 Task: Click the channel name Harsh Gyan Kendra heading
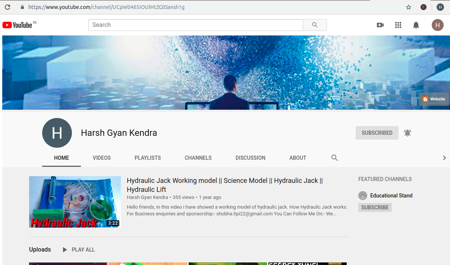pyautogui.click(x=119, y=133)
